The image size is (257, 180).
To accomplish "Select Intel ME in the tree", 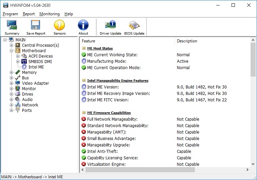I will pyautogui.click(x=36, y=67).
